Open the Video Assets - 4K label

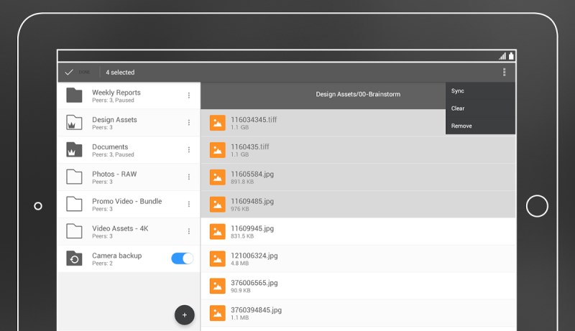click(x=120, y=228)
